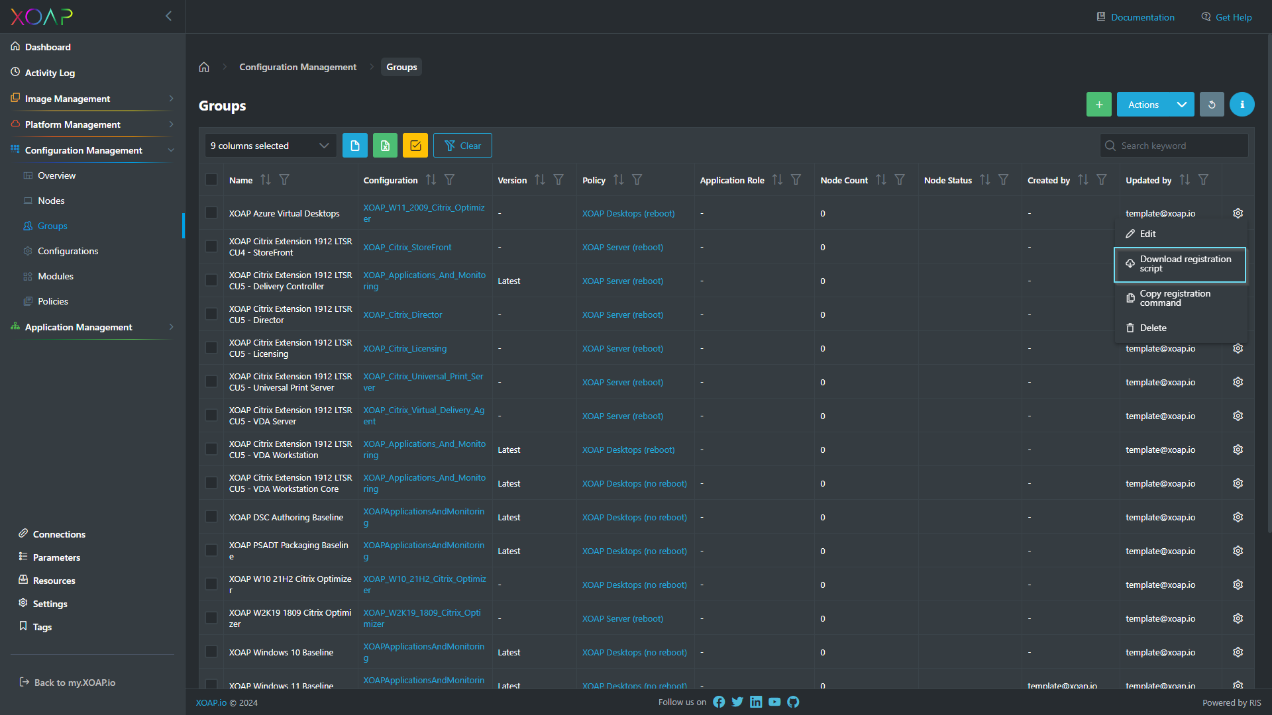
Task: Refresh the Groups list
Action: pyautogui.click(x=1212, y=104)
